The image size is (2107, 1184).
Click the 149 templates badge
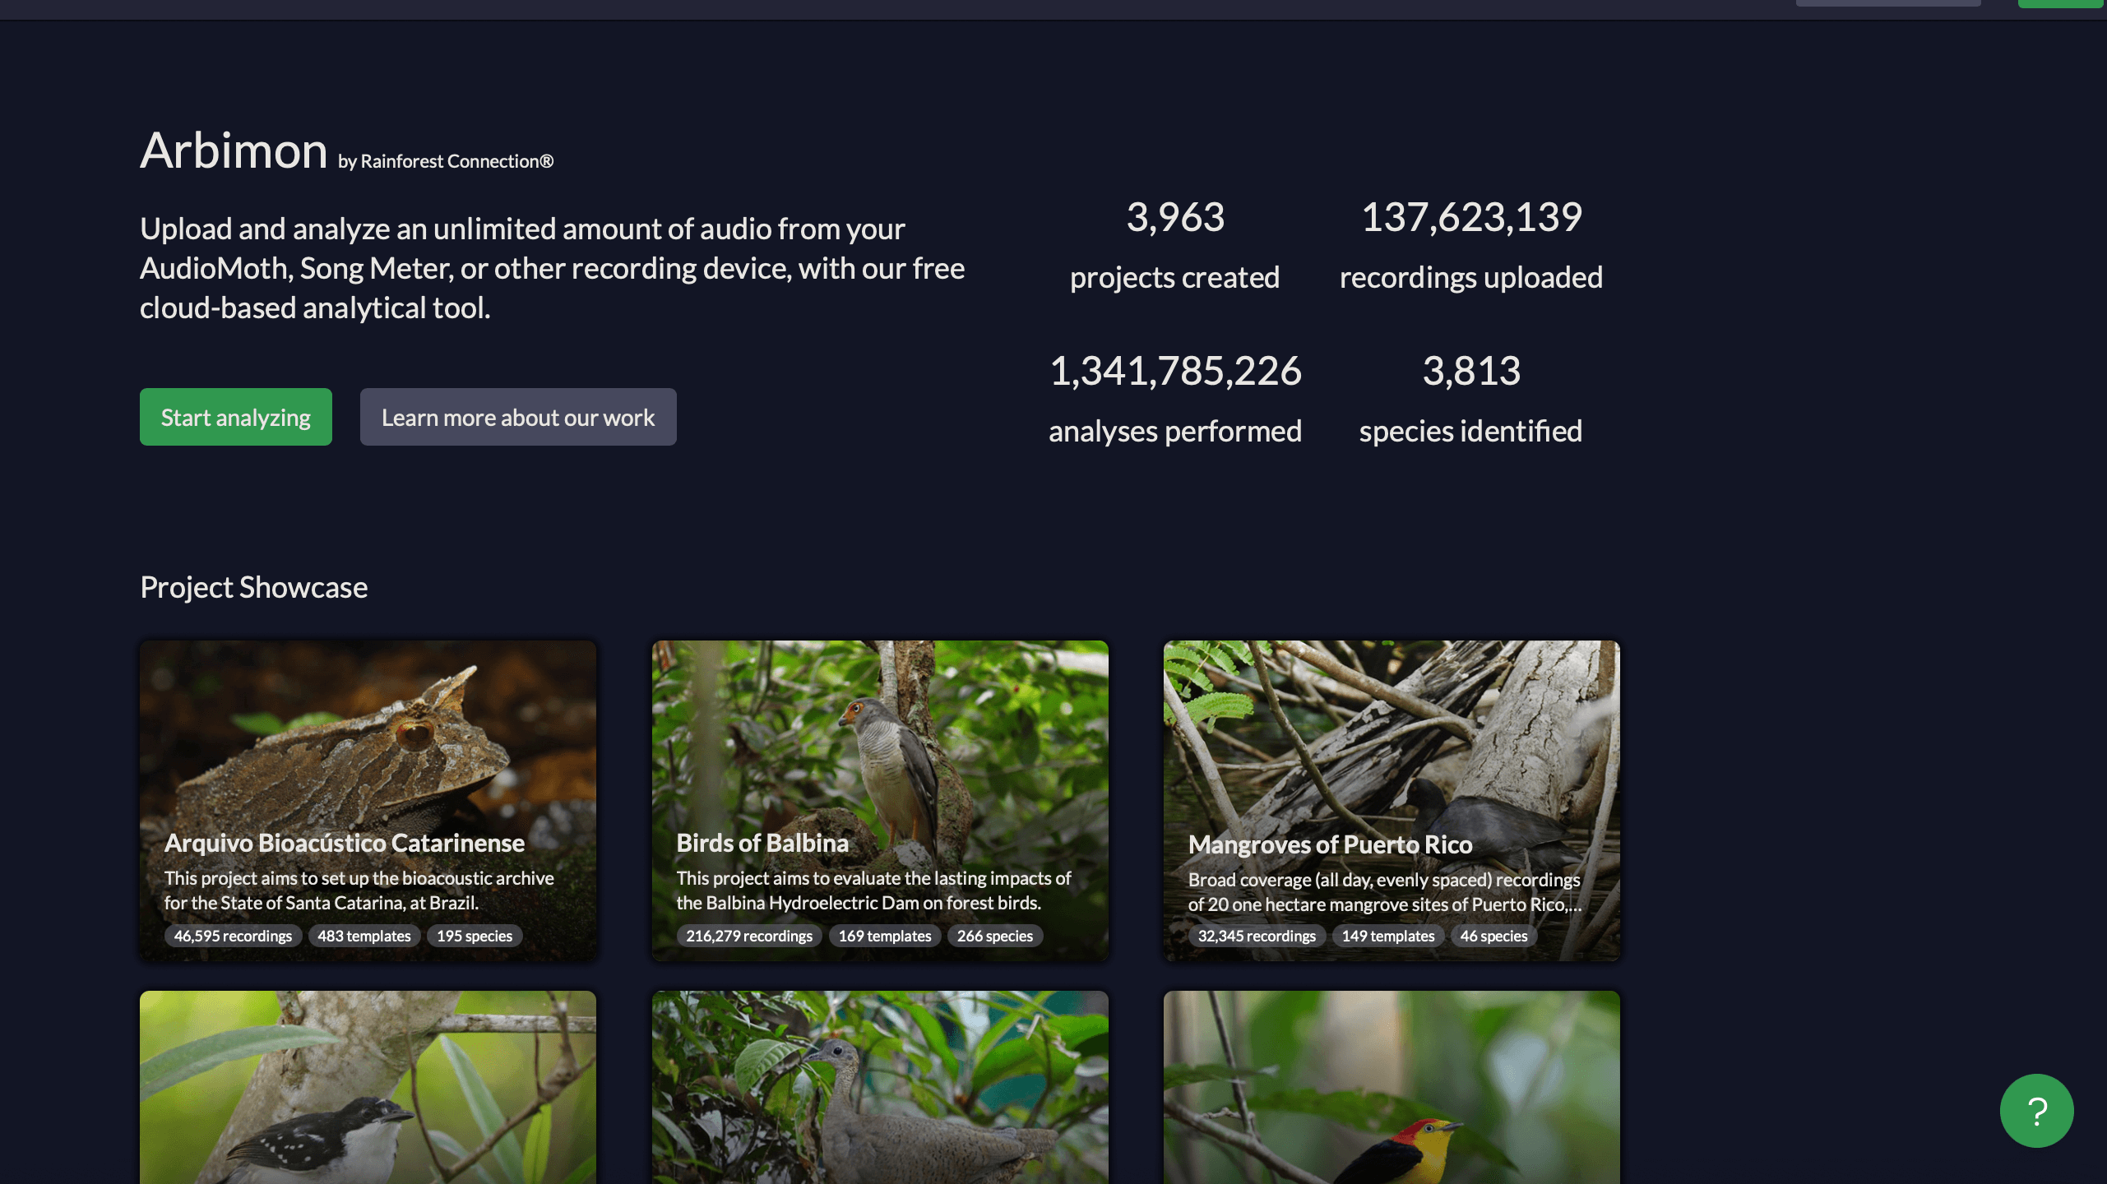[x=1388, y=936]
